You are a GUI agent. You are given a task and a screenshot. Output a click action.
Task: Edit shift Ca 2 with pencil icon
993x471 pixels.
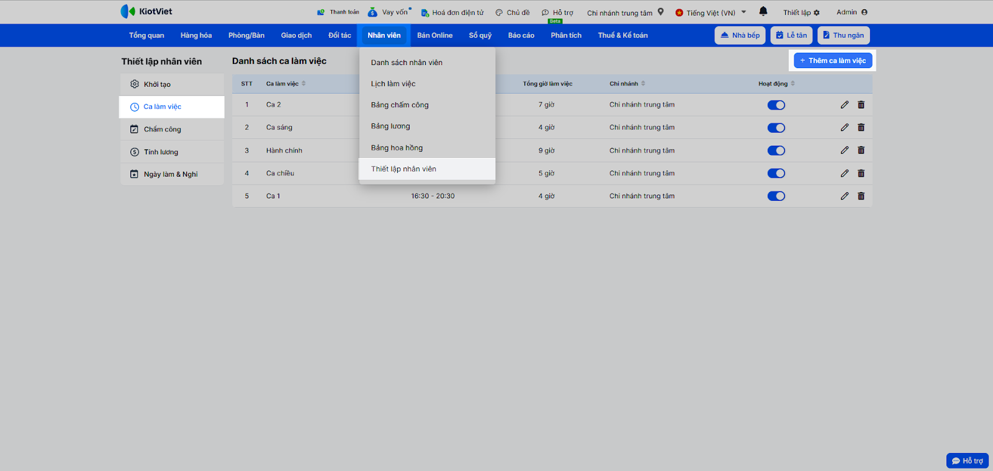(x=845, y=105)
